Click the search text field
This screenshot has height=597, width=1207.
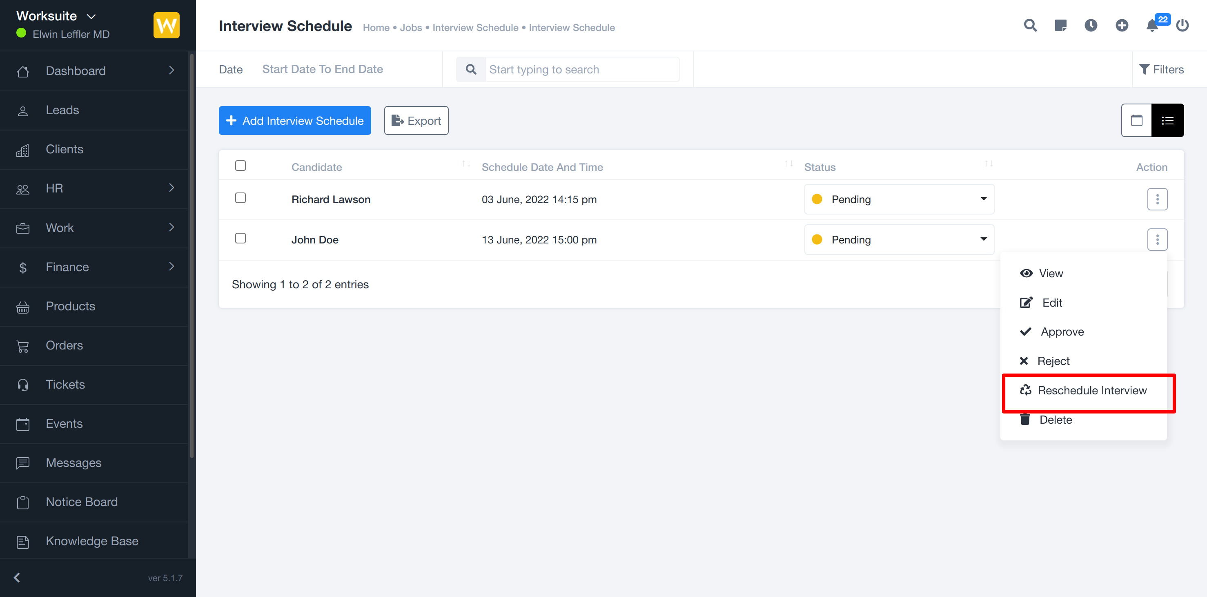pos(581,70)
